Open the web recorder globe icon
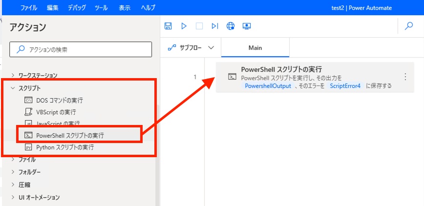The image size is (424, 206). click(x=231, y=26)
